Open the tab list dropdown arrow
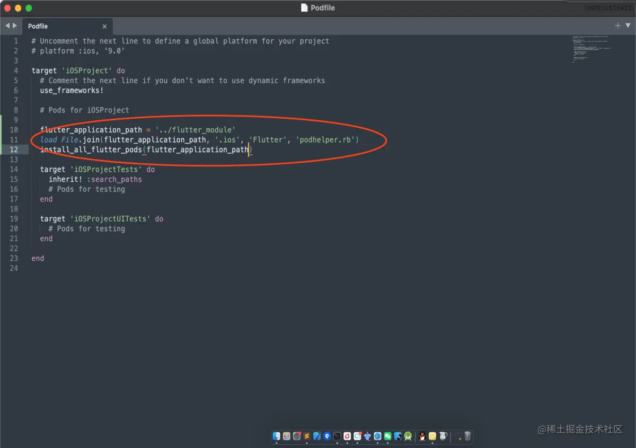The image size is (636, 448). 628,25
